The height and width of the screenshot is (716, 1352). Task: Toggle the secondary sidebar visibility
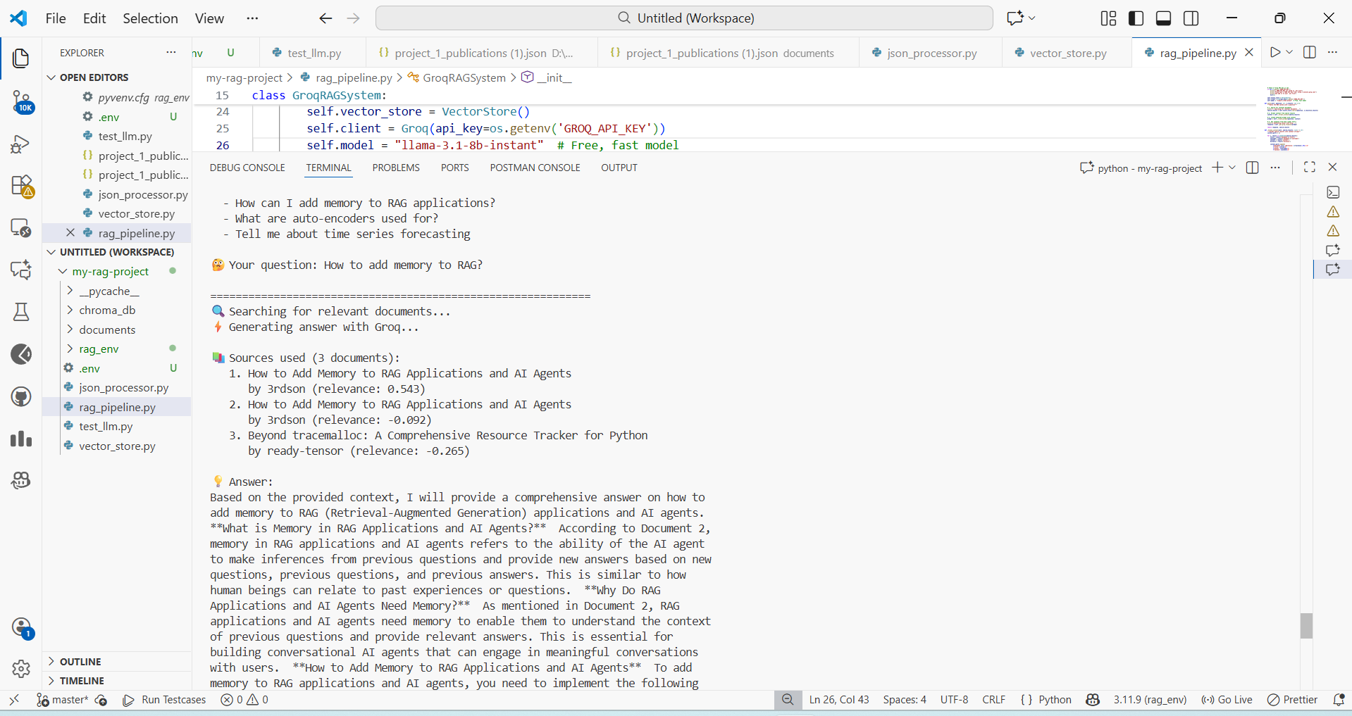point(1191,18)
